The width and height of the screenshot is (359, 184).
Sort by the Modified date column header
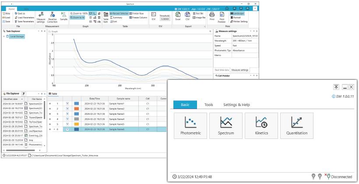pos(13,99)
